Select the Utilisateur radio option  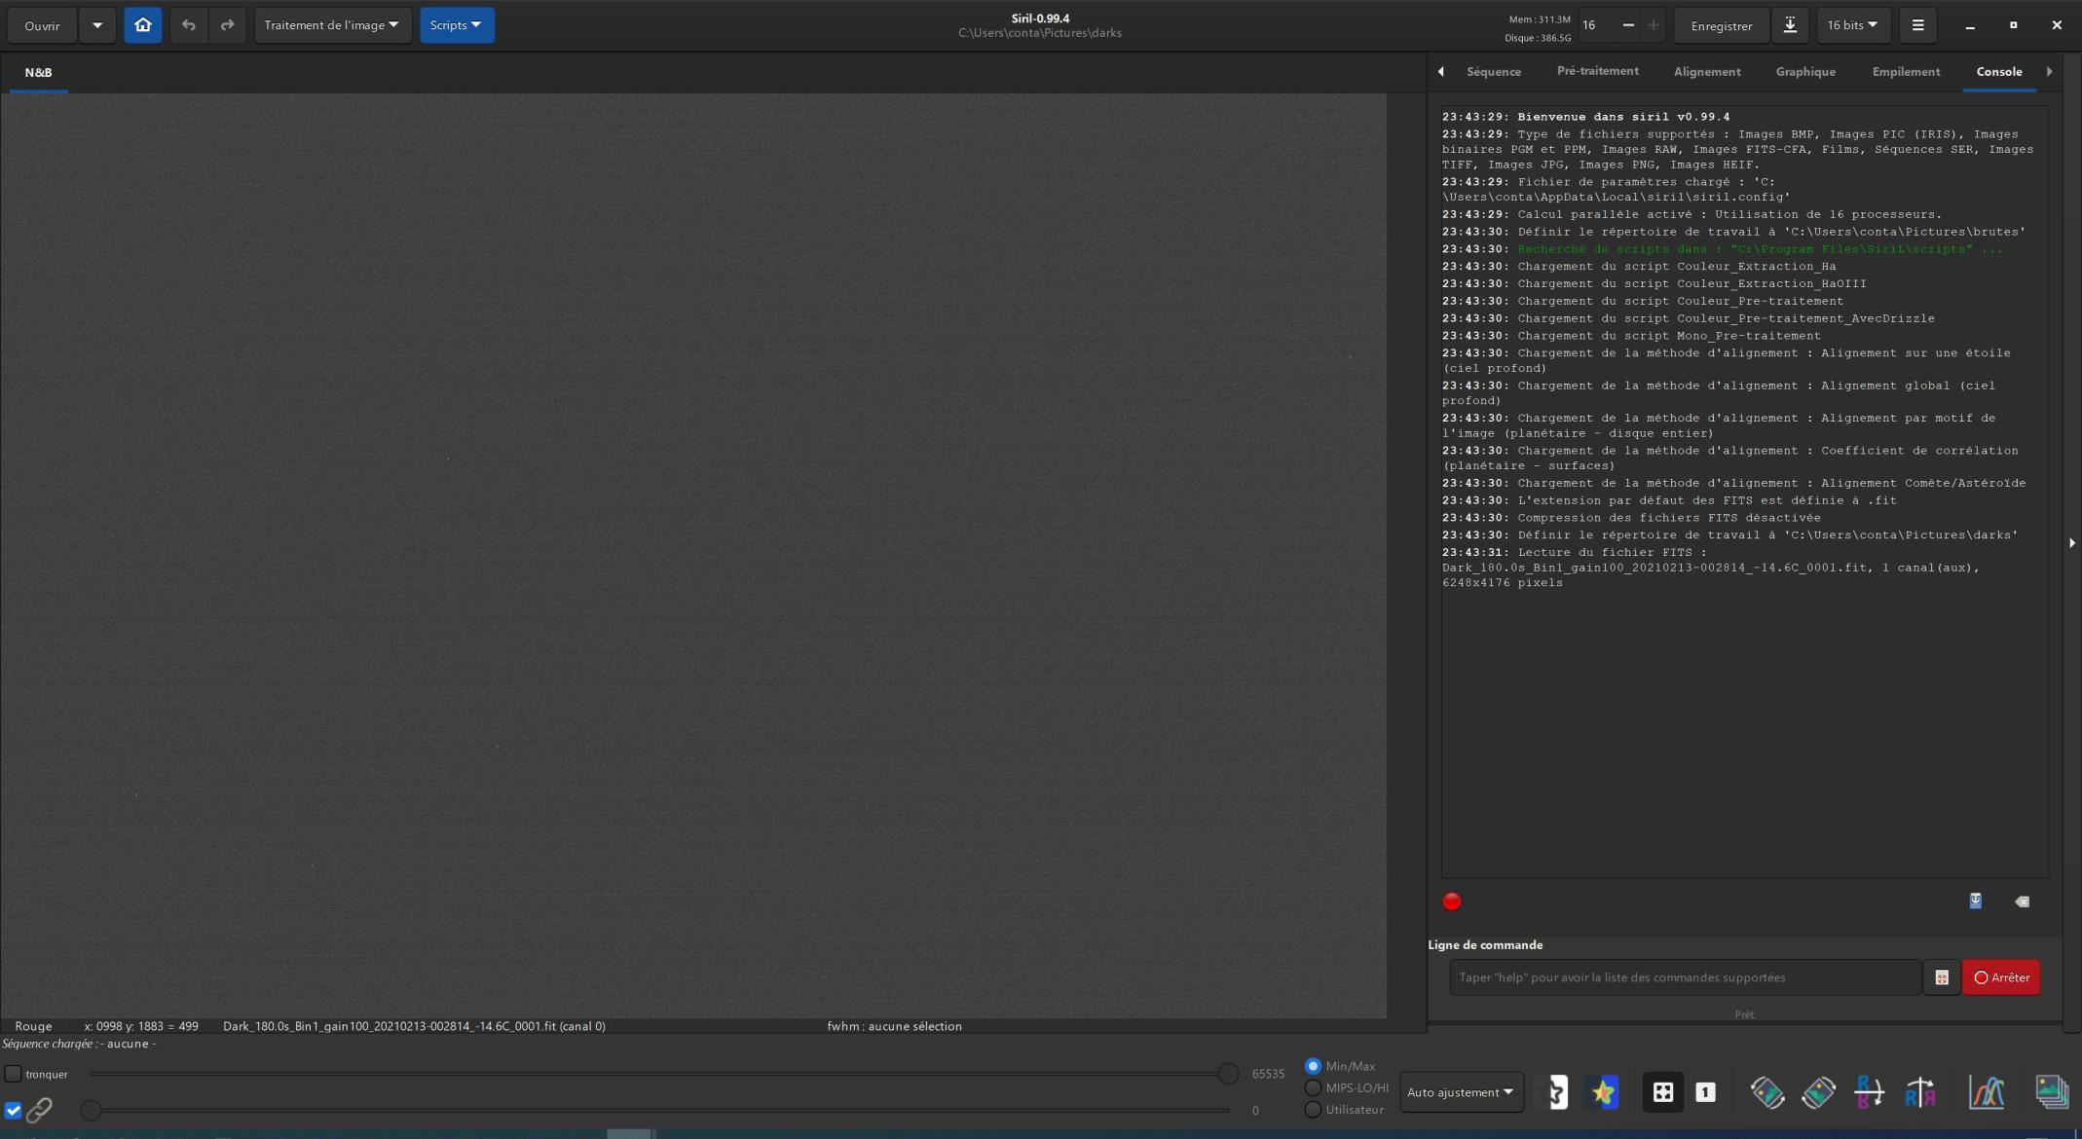[x=1313, y=1110]
